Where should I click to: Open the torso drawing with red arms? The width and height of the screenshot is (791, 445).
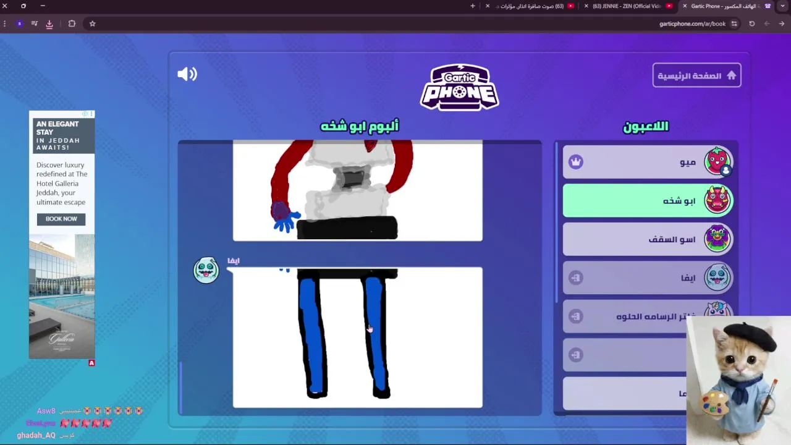[357, 190]
